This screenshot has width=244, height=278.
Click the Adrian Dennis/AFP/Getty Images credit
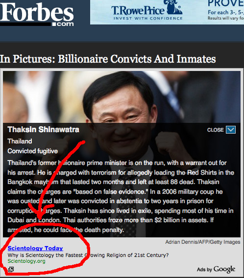[203, 242]
